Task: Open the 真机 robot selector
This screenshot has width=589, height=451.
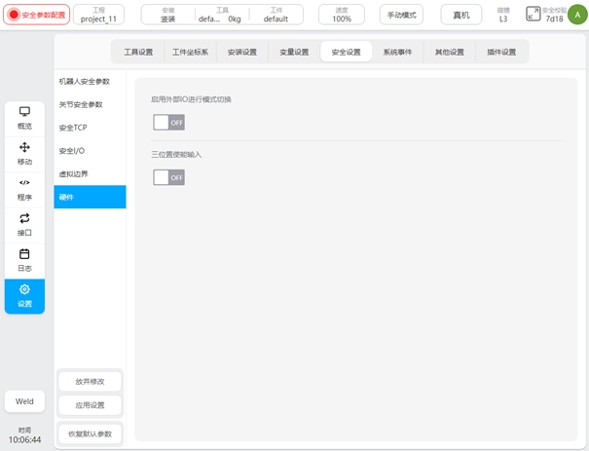Action: (x=461, y=15)
